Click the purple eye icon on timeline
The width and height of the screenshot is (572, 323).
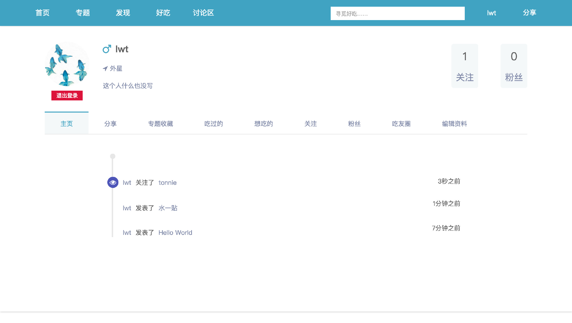[113, 182]
